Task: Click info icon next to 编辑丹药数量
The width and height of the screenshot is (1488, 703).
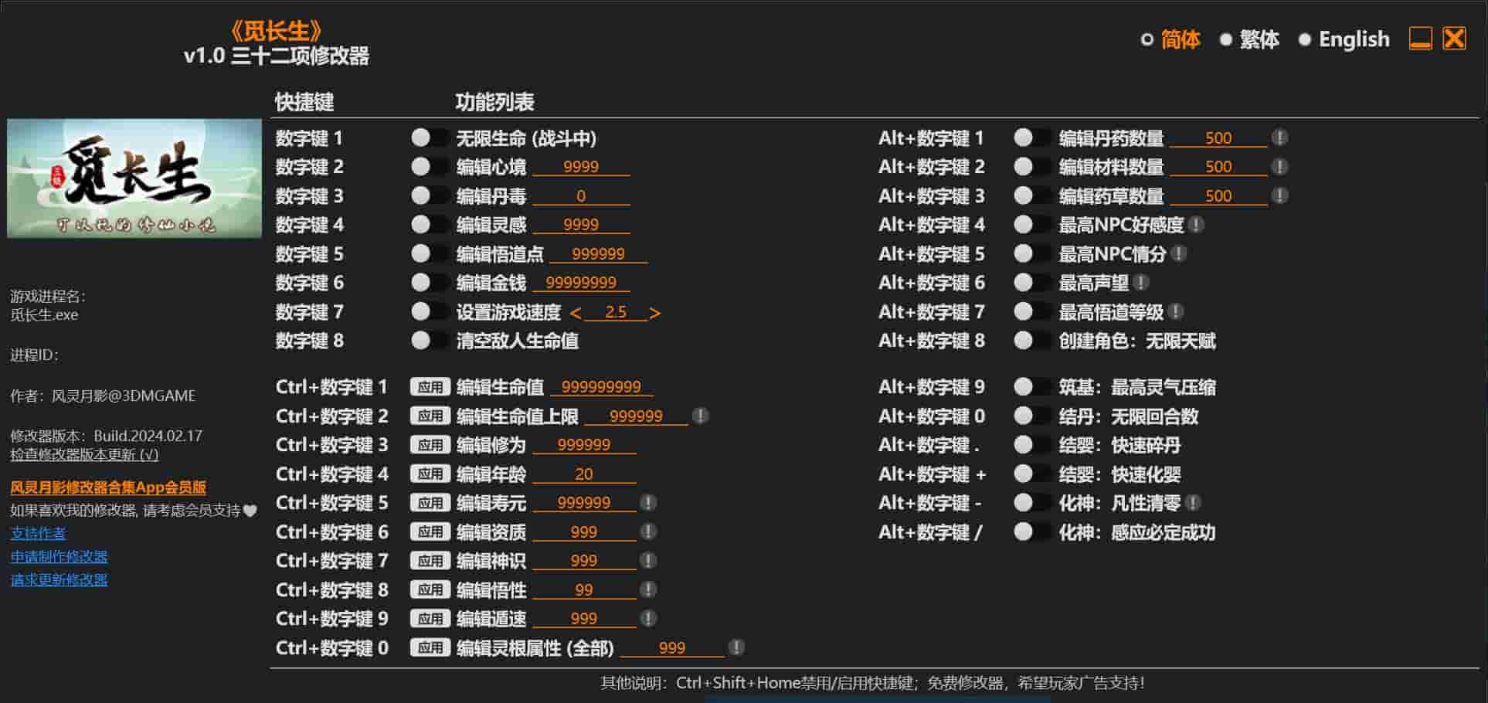Action: click(1279, 138)
